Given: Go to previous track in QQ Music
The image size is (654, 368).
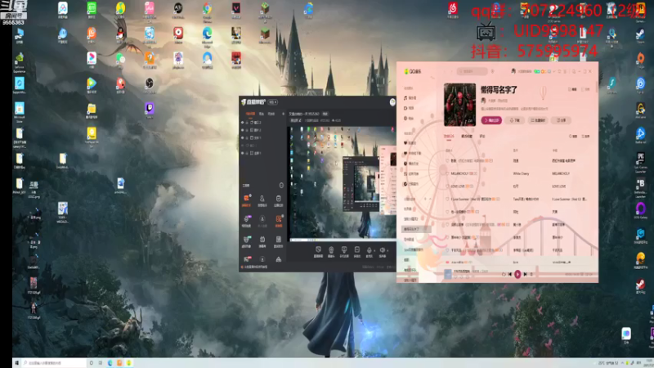Looking at the screenshot, I should point(510,274).
